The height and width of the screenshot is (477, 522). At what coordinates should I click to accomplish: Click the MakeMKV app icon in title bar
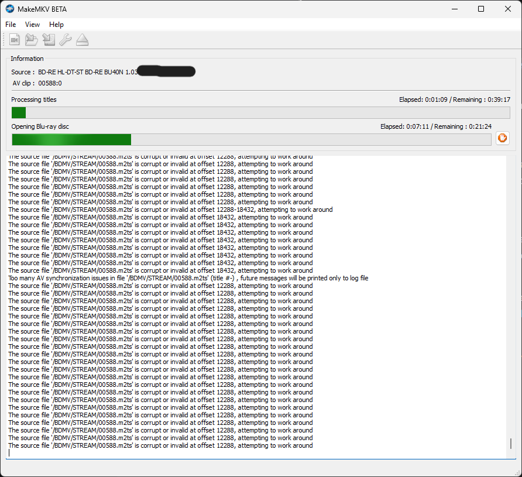point(10,9)
